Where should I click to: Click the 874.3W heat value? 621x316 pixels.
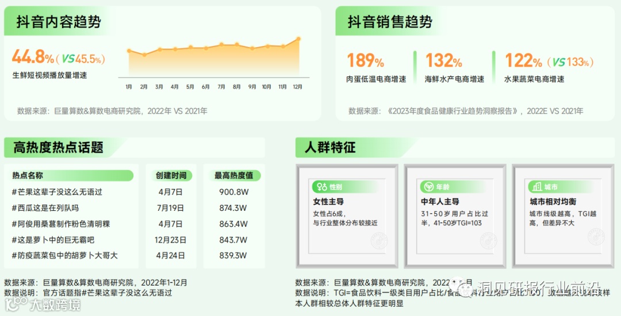tap(233, 208)
